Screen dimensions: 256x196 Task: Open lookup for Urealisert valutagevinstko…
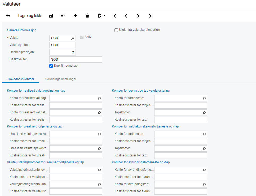coord(99,134)
